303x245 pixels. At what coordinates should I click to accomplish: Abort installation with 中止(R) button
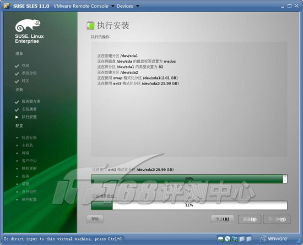222,219
